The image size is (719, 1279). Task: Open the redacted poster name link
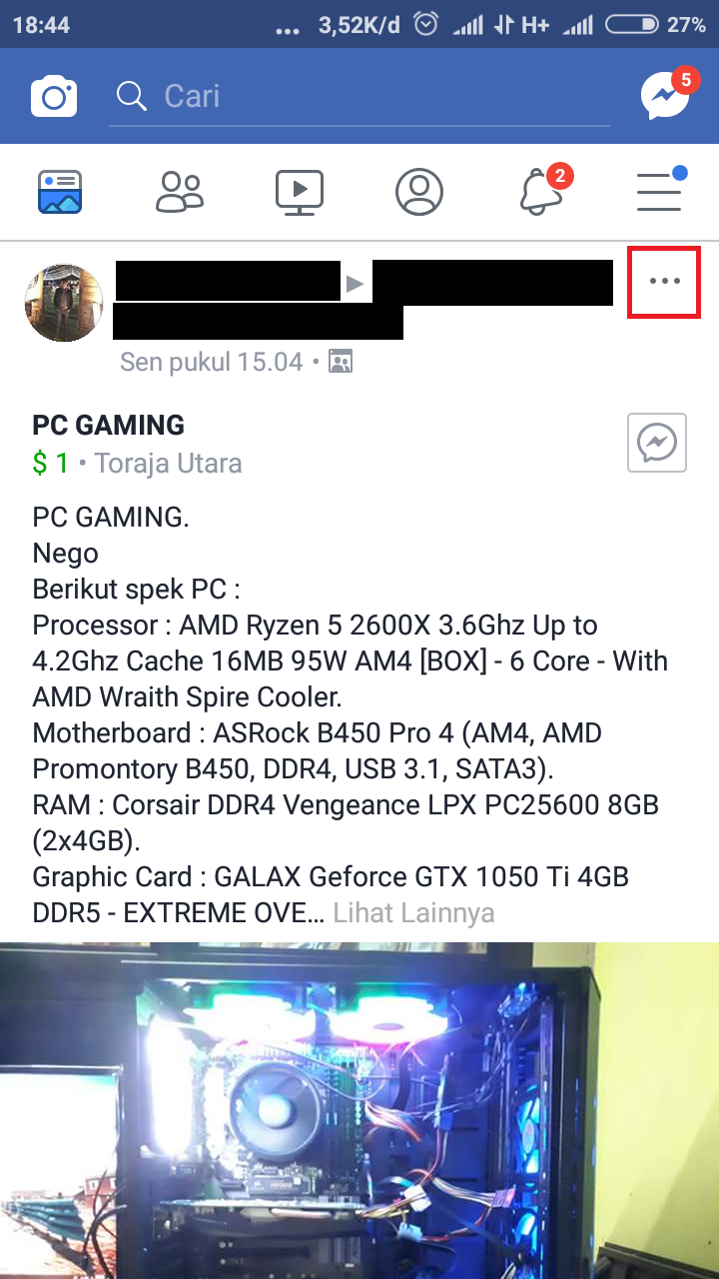point(228,281)
